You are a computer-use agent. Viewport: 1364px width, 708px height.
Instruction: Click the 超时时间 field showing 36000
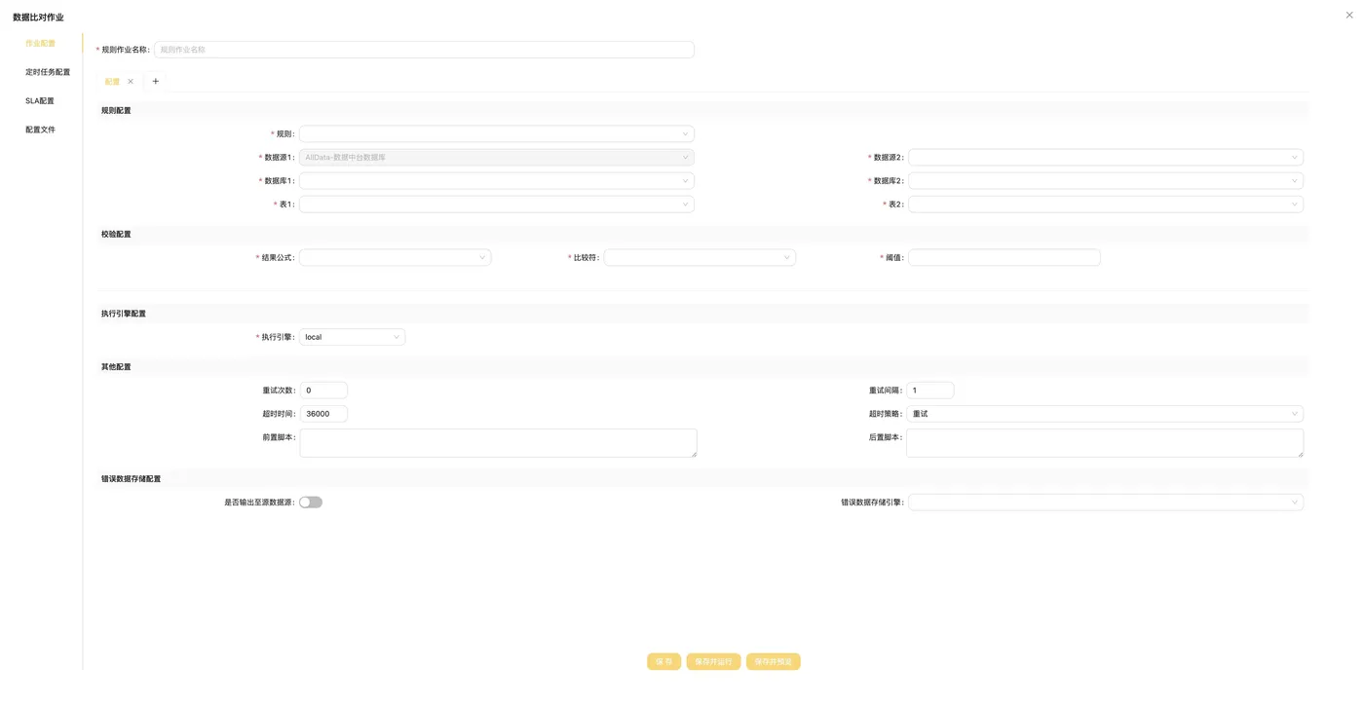pyautogui.click(x=323, y=414)
